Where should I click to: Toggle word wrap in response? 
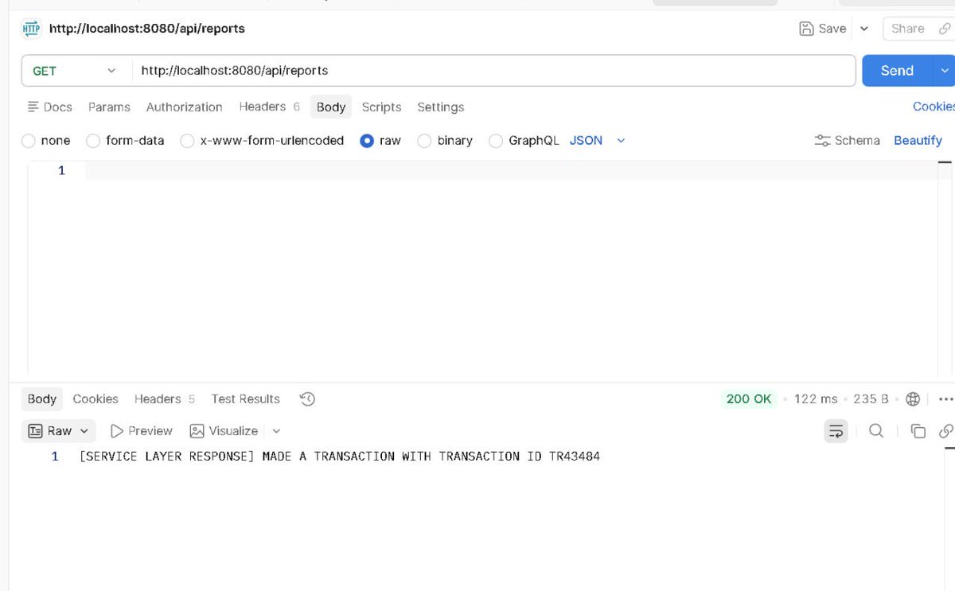click(x=836, y=430)
